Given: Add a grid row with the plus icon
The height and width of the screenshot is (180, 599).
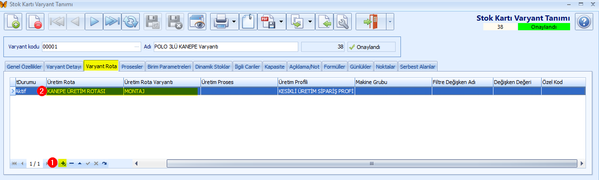Looking at the screenshot, I should pos(63,164).
